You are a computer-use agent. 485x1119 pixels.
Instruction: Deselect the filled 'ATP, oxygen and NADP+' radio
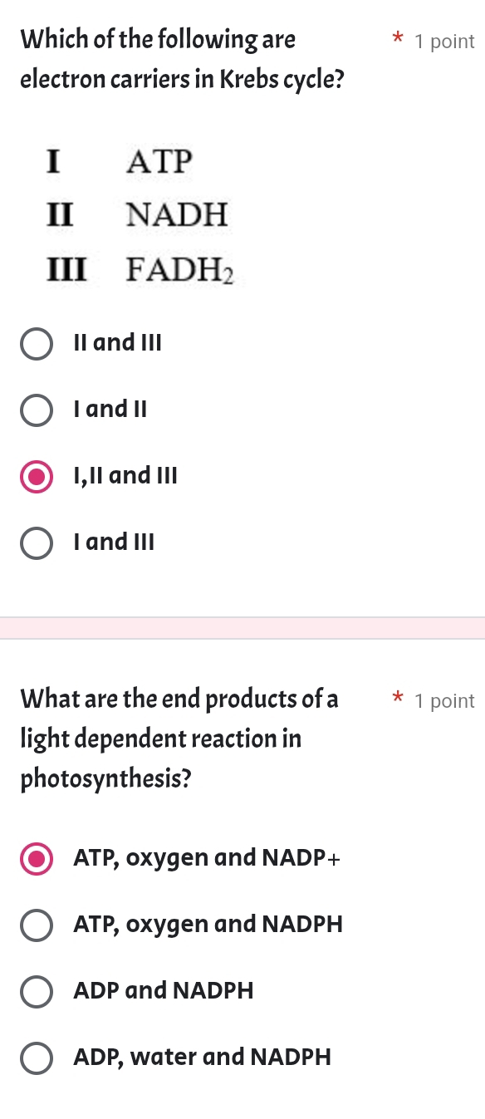37,858
